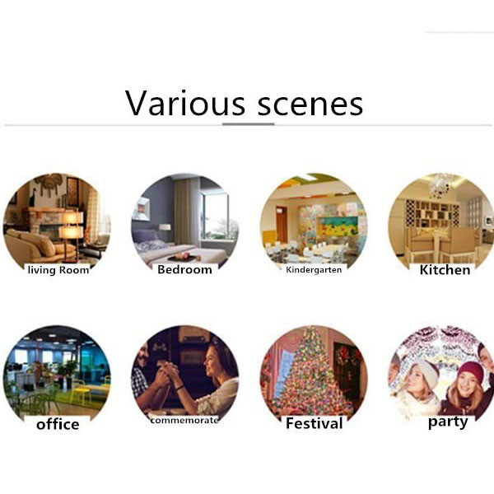Click the "office" caption
494x494 pixels.
coord(58,424)
